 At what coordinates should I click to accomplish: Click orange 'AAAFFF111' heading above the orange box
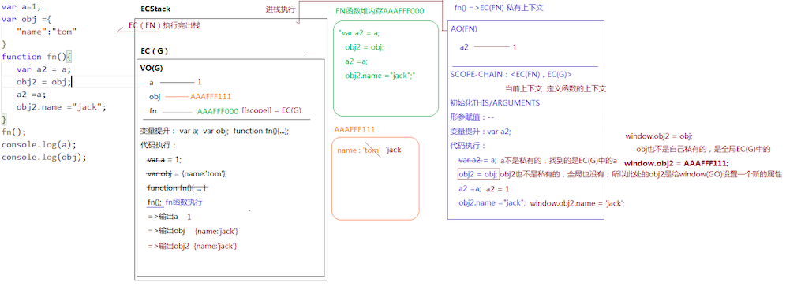click(355, 130)
